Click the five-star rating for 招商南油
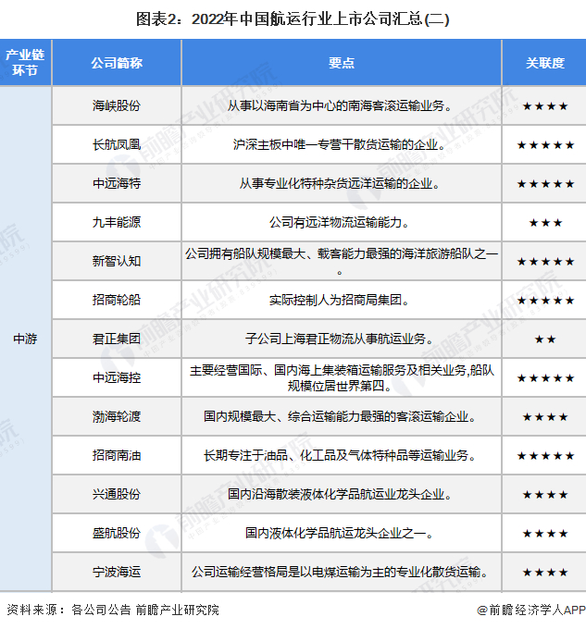 click(x=545, y=456)
